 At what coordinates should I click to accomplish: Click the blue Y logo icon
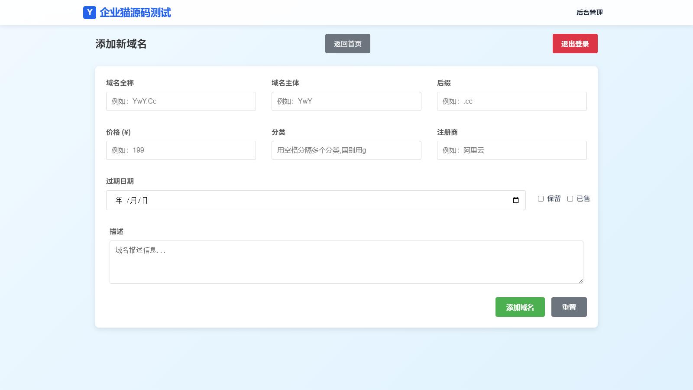click(89, 13)
